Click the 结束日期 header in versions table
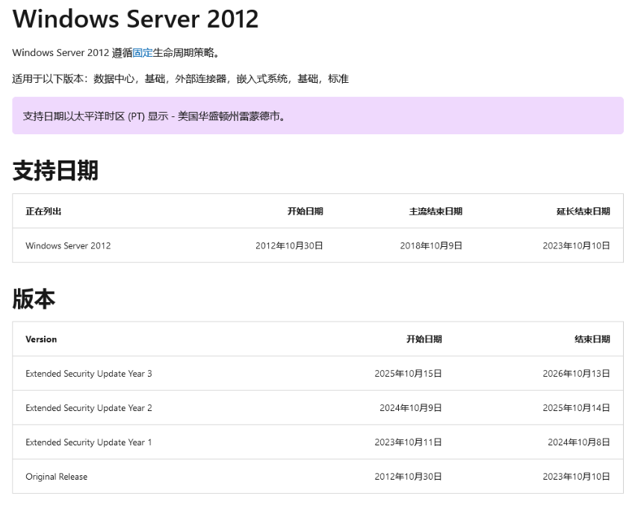Viewport: 635px width, 511px height. [592, 339]
